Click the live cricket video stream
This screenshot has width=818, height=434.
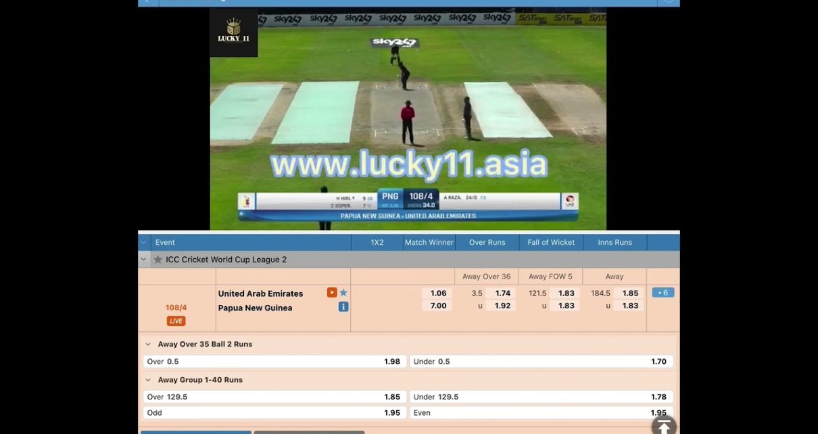click(x=408, y=120)
